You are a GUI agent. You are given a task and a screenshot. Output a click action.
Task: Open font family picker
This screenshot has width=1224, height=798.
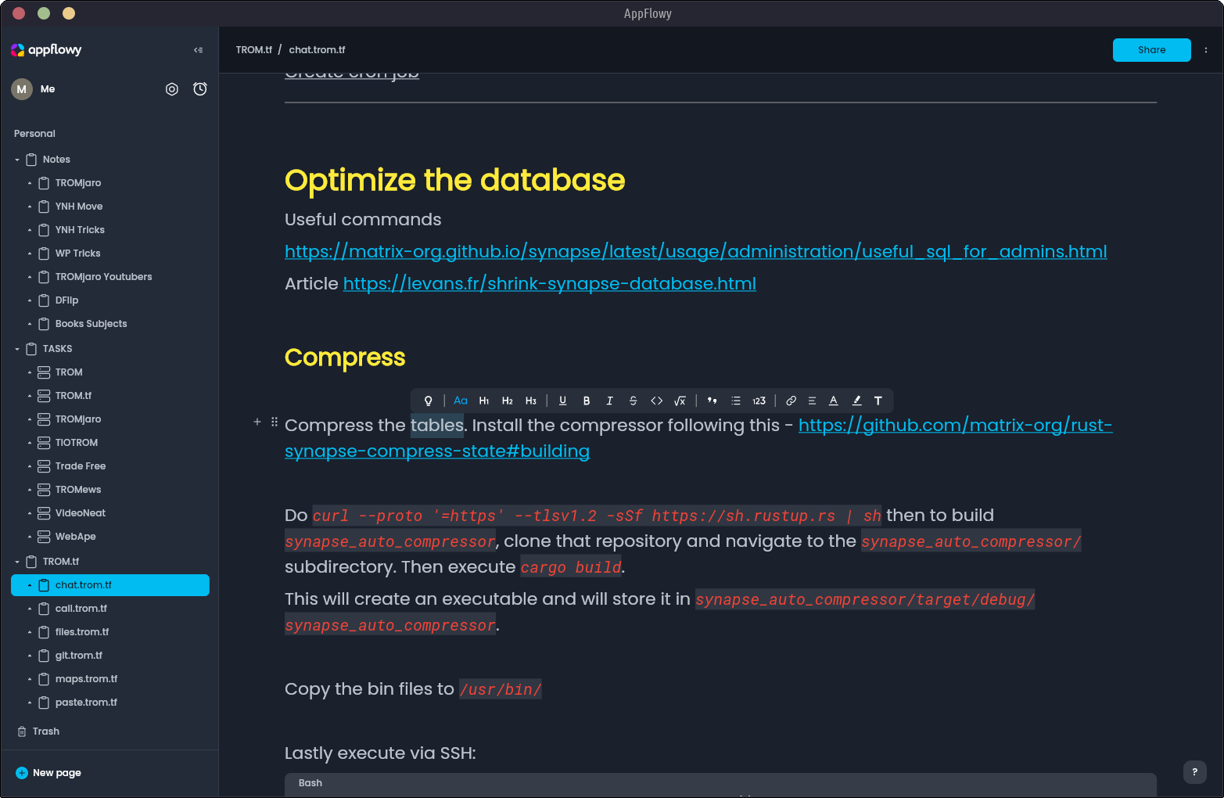tap(878, 401)
